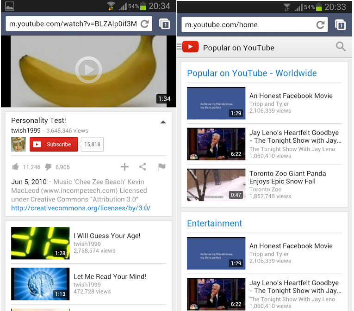The height and width of the screenshot is (311, 354).
Task: Open Jay Leno thumbnail under Entertainment
Action: tap(216, 294)
